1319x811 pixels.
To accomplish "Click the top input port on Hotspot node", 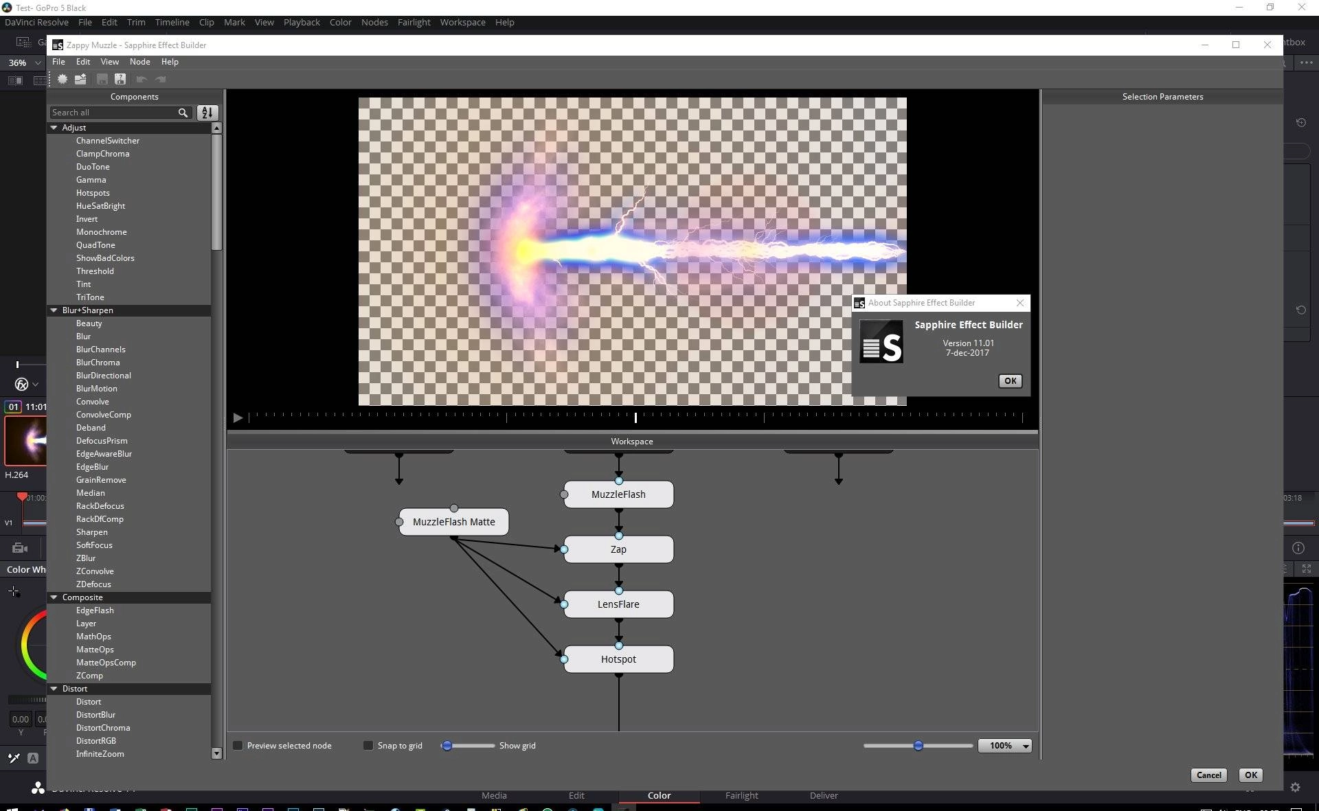I will pos(619,646).
